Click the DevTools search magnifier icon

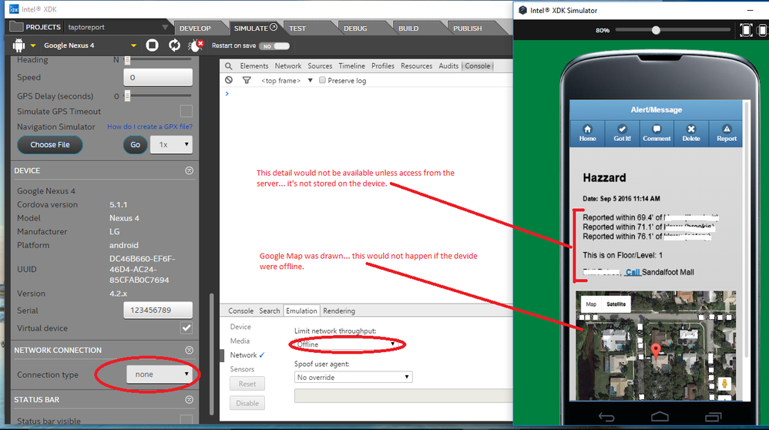(228, 66)
